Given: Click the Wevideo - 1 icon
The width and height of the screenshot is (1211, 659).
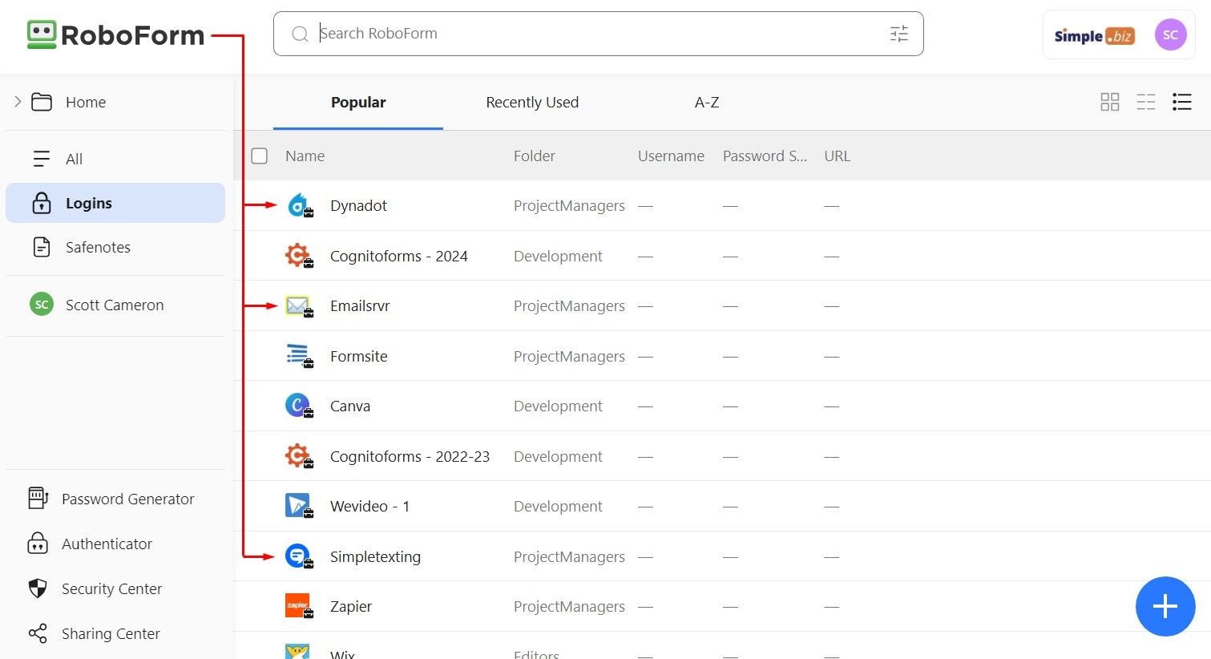Looking at the screenshot, I should (x=298, y=507).
